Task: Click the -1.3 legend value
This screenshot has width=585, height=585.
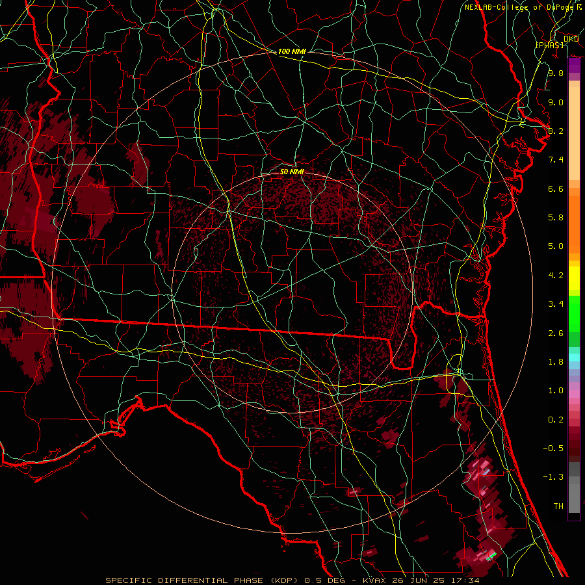Action: [553, 477]
